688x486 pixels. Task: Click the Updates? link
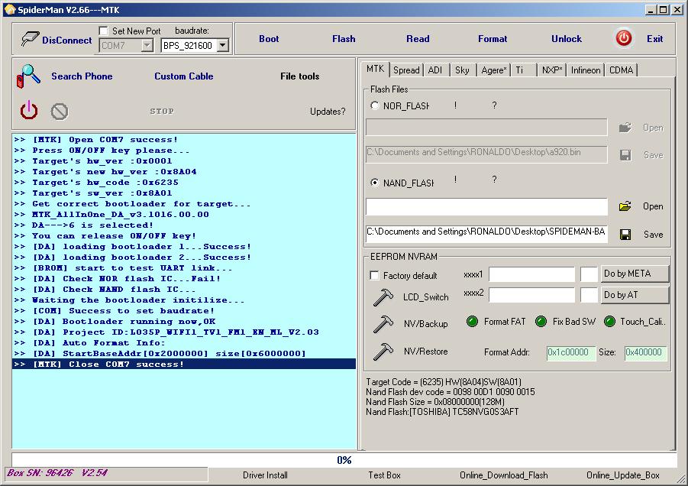click(328, 112)
